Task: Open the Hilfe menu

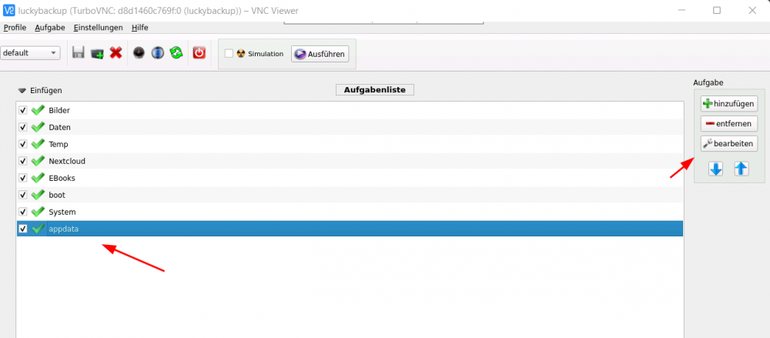Action: tap(140, 28)
